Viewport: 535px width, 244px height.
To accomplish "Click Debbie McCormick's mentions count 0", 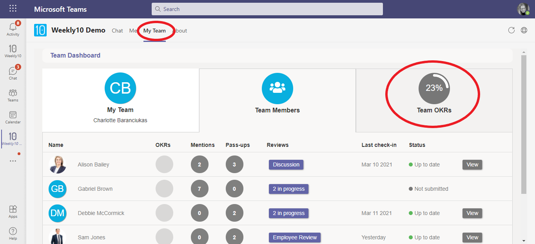I will click(199, 213).
